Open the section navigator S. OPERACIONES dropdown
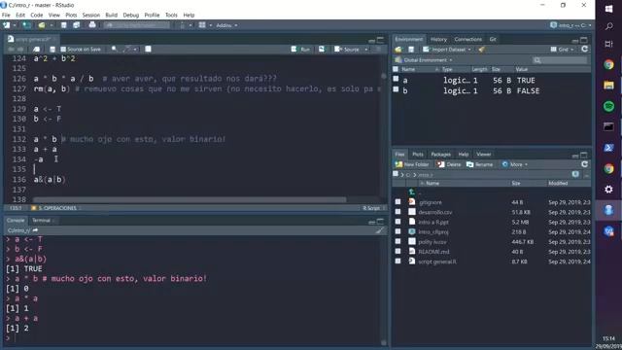This screenshot has width=622, height=350. pyautogui.click(x=56, y=208)
